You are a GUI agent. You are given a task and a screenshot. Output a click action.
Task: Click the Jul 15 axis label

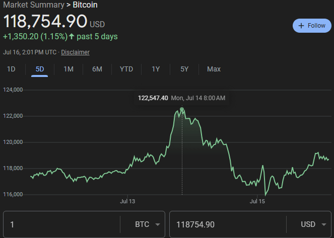click(x=257, y=201)
